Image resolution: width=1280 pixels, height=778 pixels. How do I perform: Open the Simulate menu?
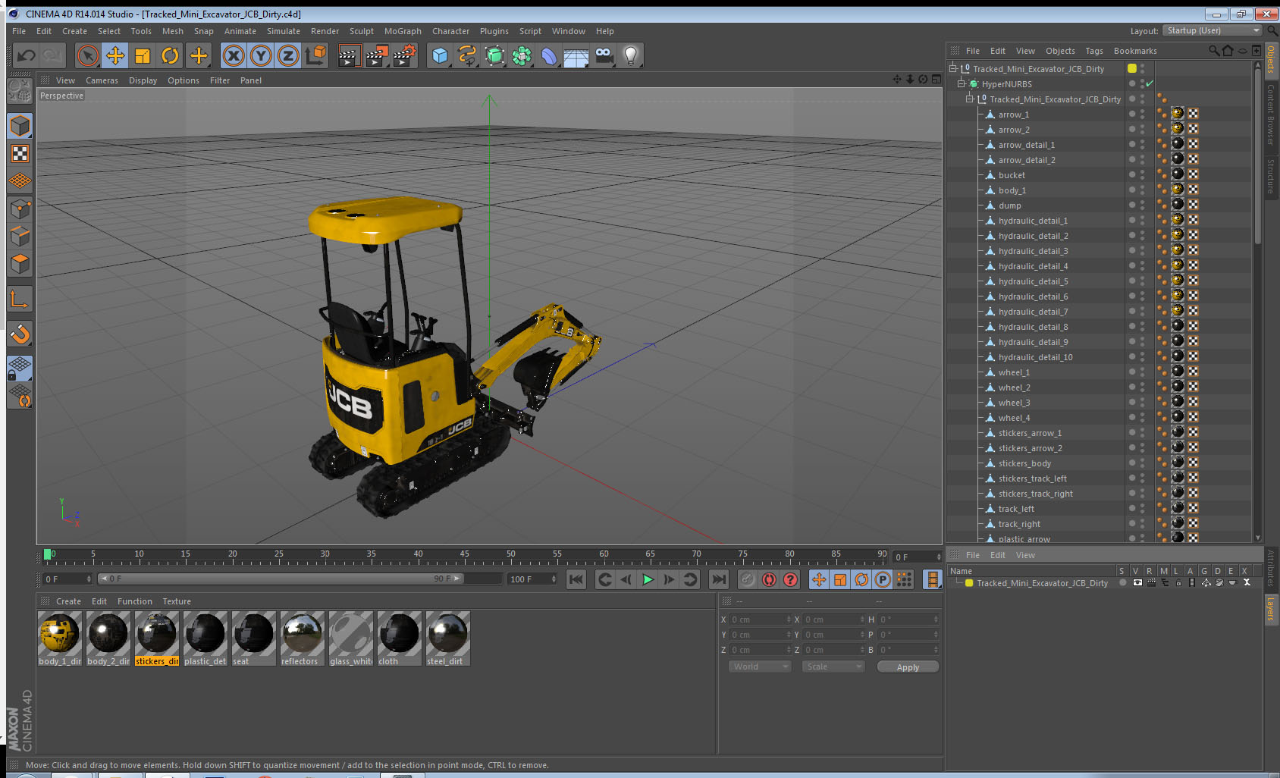283,31
